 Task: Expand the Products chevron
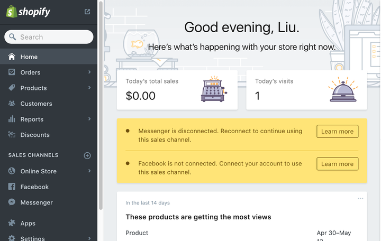89,88
